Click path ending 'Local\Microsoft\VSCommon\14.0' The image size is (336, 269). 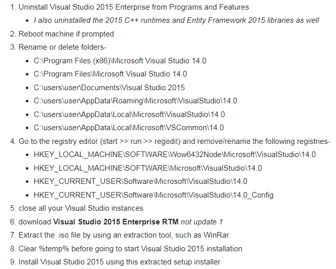(129, 128)
